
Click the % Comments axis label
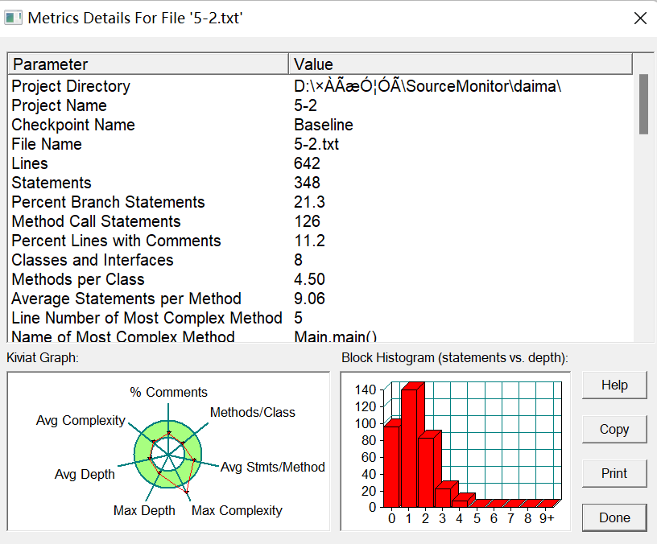(168, 392)
